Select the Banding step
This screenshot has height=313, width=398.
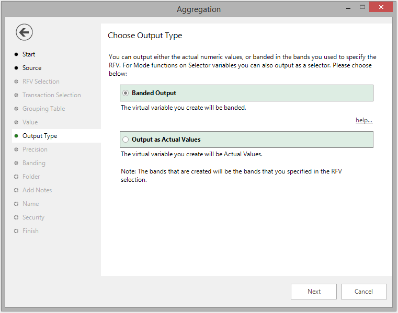[34, 163]
